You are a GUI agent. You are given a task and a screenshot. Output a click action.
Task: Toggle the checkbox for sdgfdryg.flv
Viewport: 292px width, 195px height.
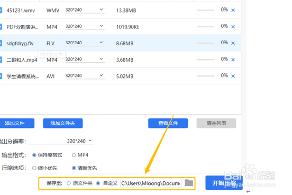tap(1, 43)
